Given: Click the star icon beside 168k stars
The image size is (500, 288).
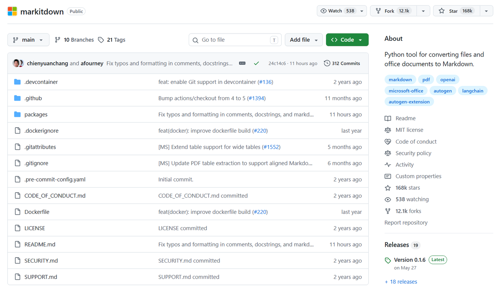Looking at the screenshot, I should 388,188.
